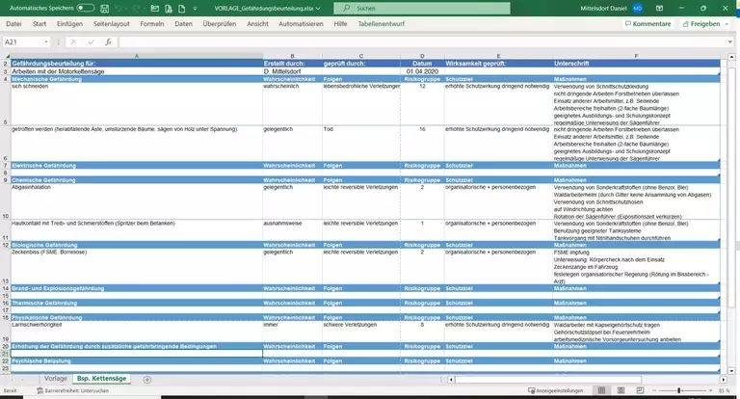The height and width of the screenshot is (399, 740).
Task: Click Barrierefreiheit: Untersuchen in the status bar
Action: (x=72, y=390)
